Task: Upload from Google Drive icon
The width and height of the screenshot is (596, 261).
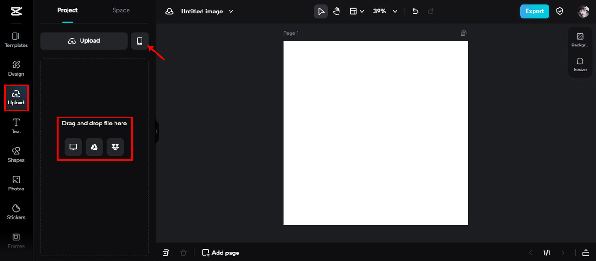Action: coord(94,147)
